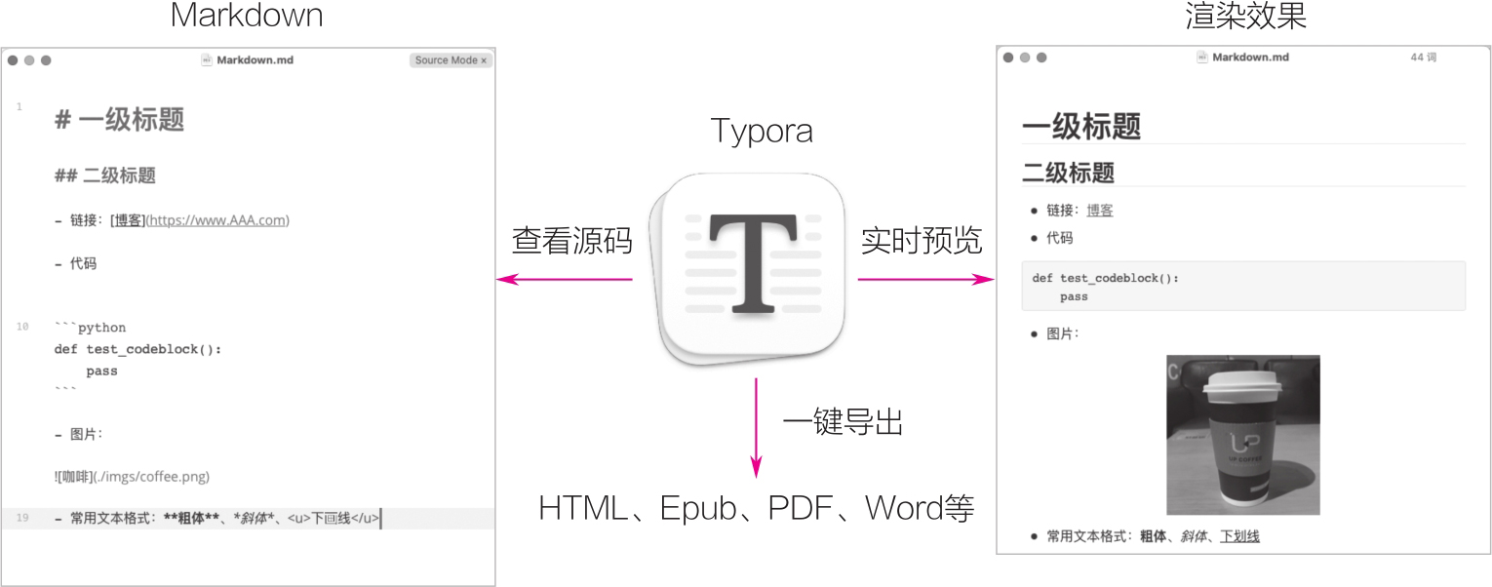The width and height of the screenshot is (1492, 587).
Task: Click the '- 图片:' line in source window
Action: [79, 434]
